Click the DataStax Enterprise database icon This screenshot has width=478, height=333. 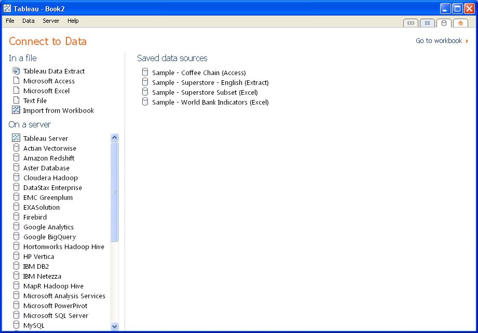point(17,187)
